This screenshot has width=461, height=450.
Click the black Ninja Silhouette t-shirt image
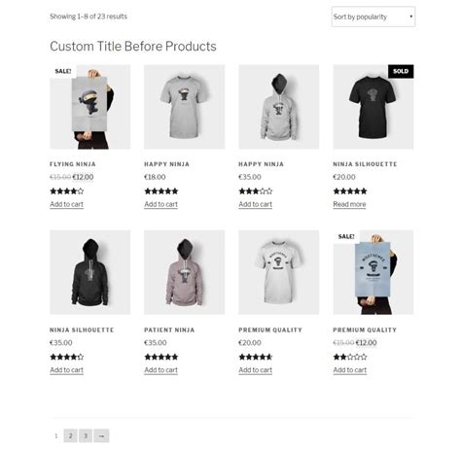[373, 107]
